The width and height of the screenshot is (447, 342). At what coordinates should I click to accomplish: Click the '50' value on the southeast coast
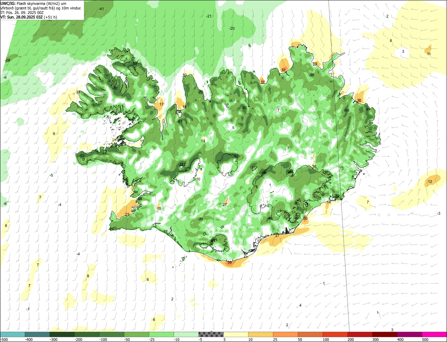tap(305, 219)
